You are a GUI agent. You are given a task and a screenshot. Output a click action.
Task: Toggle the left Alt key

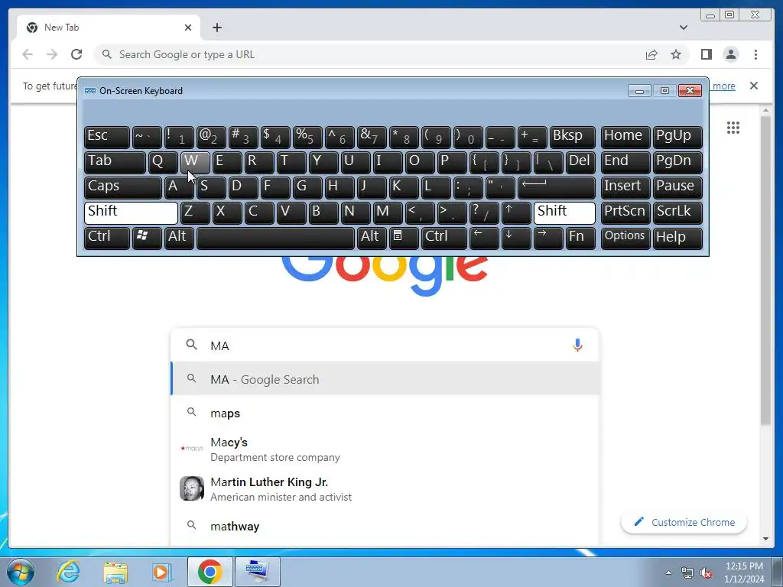point(179,238)
